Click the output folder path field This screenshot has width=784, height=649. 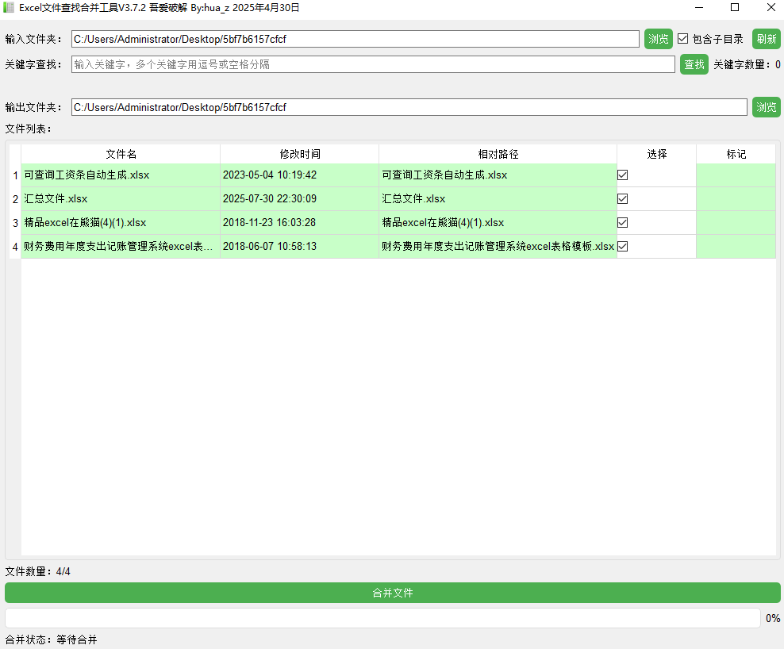point(409,107)
